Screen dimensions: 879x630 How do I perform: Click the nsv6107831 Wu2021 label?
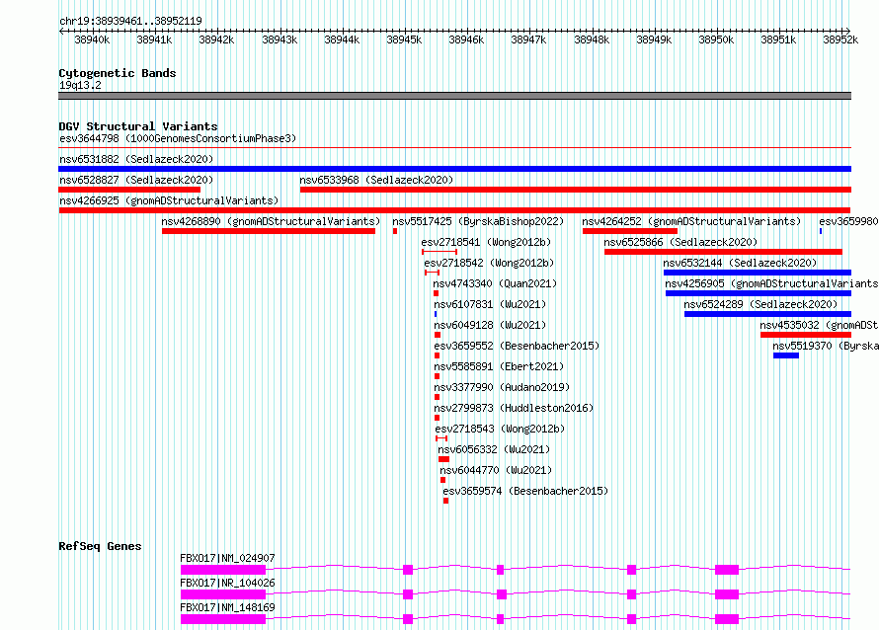click(x=490, y=304)
